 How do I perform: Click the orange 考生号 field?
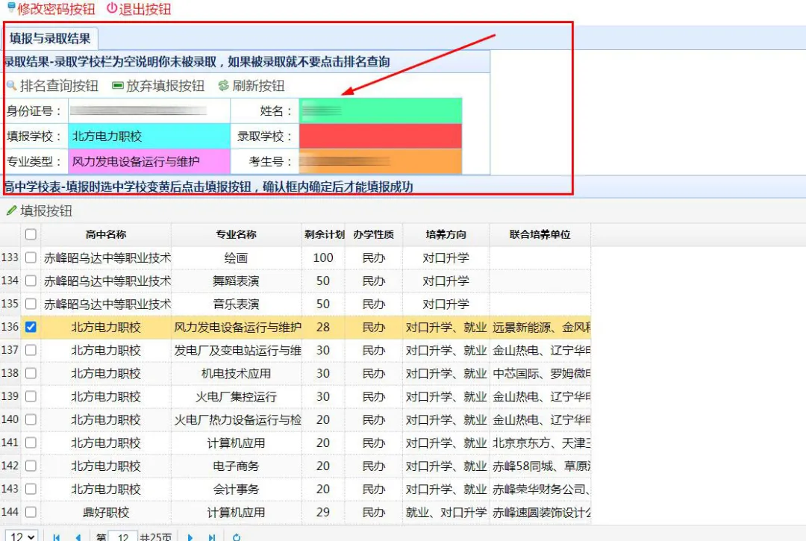381,161
